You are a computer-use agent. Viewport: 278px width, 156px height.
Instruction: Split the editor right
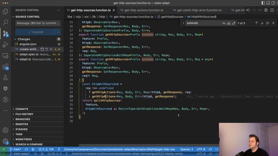click(x=272, y=10)
